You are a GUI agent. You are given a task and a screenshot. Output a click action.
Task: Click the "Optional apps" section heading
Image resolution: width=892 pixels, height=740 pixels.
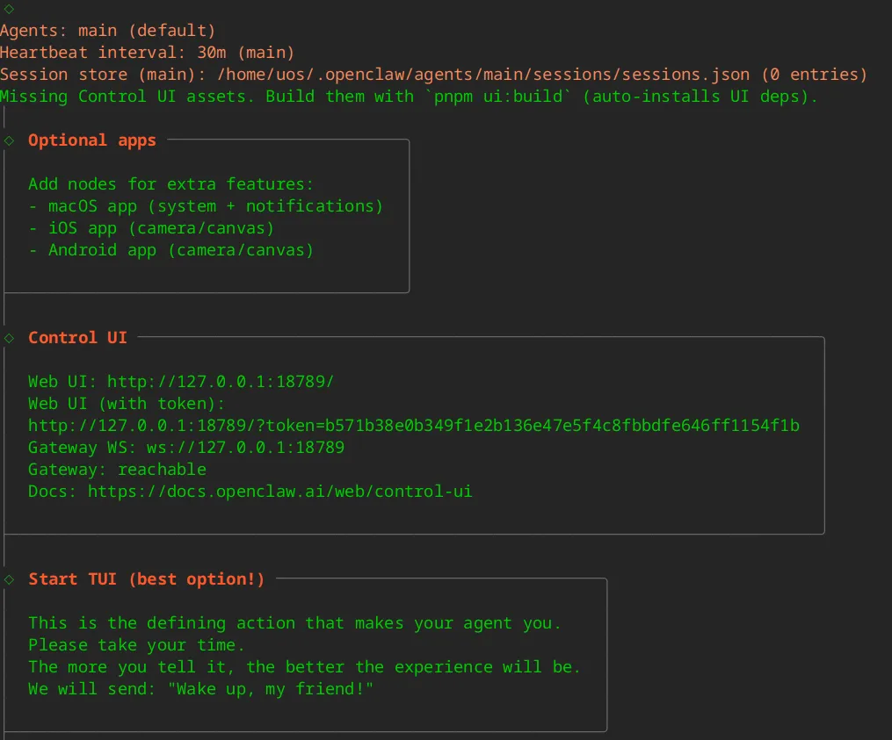click(92, 140)
